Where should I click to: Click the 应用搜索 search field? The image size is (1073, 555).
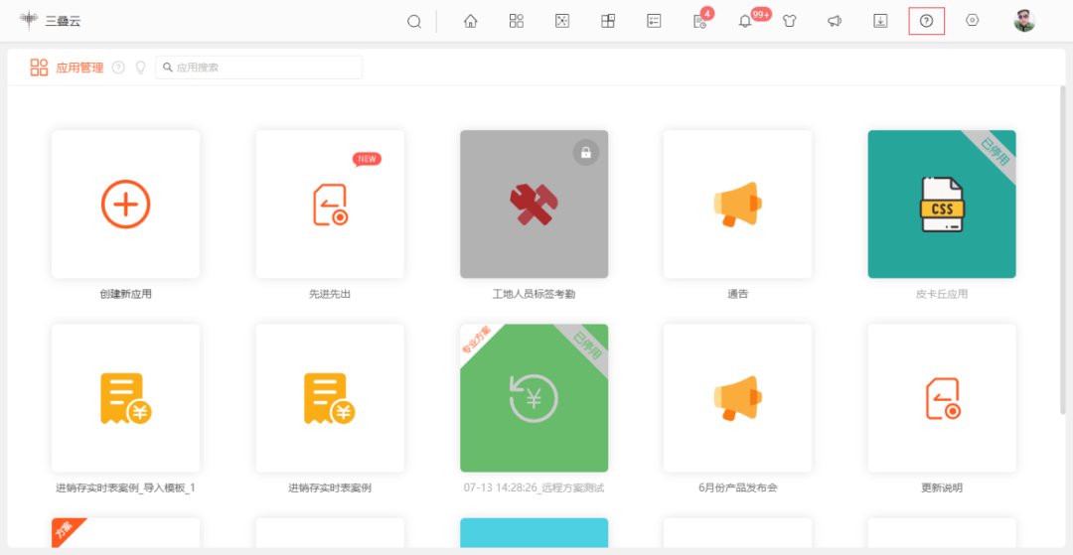click(x=258, y=67)
